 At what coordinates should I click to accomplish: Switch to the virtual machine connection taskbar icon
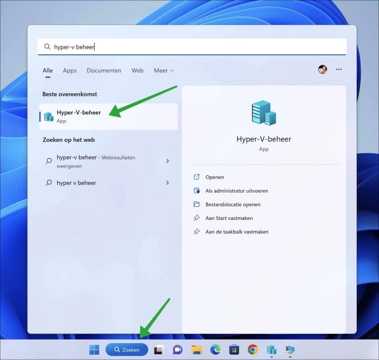(290, 350)
